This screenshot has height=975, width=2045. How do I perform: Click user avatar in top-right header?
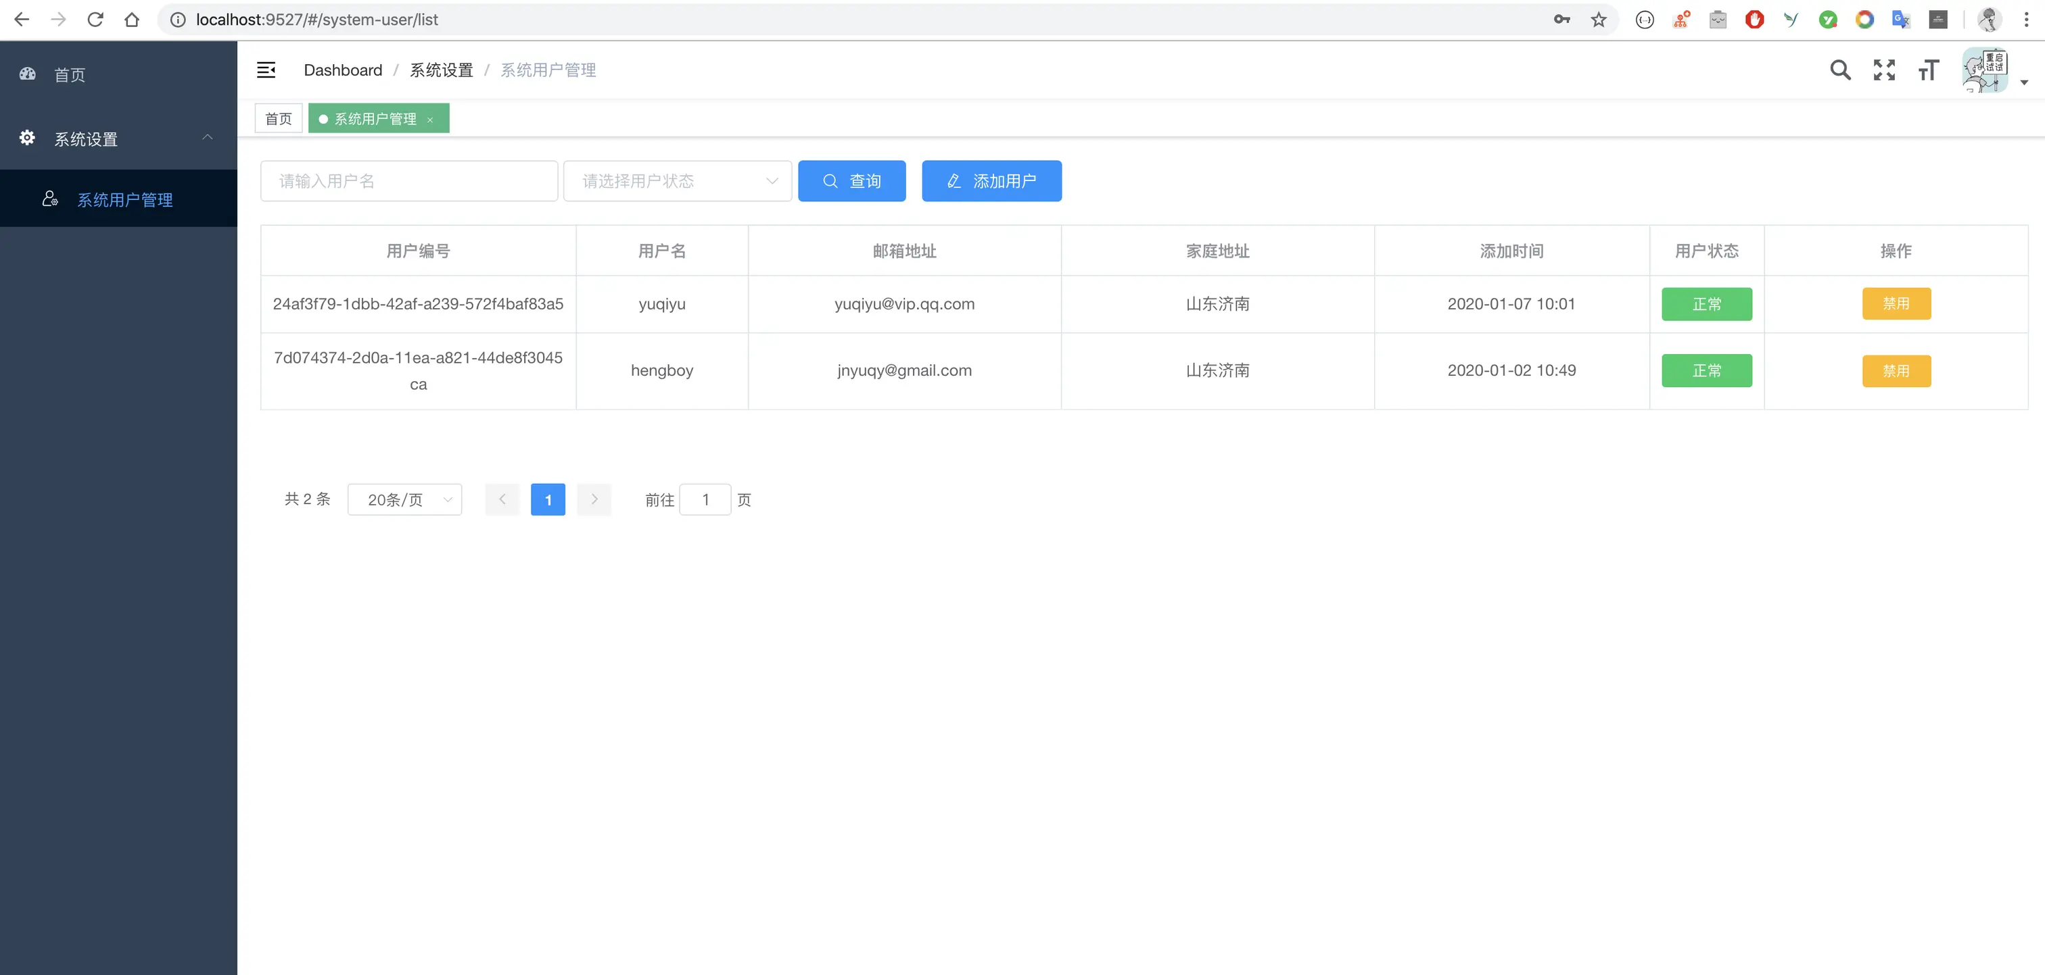coord(1984,70)
